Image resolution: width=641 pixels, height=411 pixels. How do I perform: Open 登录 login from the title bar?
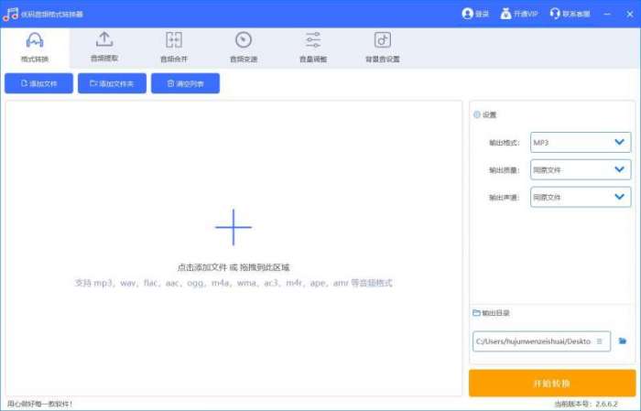pos(475,14)
